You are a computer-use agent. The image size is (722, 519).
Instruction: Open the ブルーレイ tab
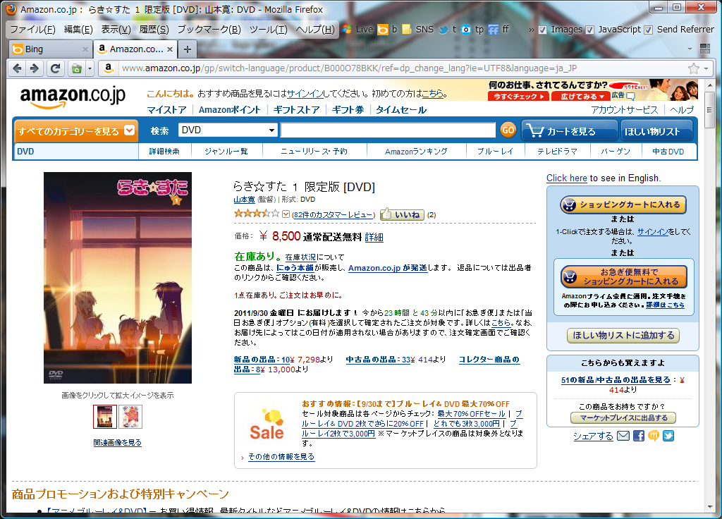496,151
